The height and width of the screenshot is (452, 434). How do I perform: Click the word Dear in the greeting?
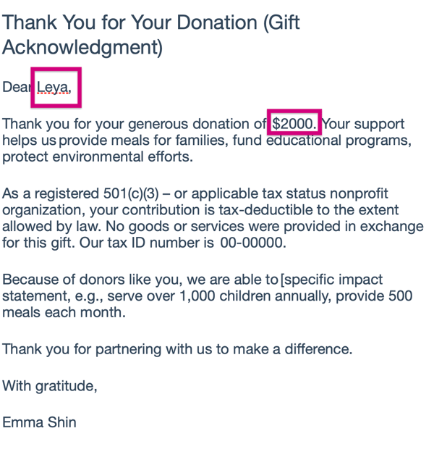coord(17,88)
